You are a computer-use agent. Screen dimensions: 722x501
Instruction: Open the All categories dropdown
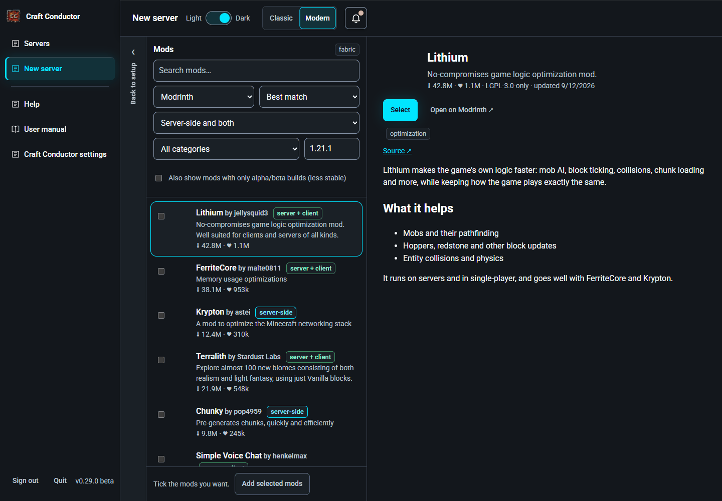pyautogui.click(x=226, y=149)
